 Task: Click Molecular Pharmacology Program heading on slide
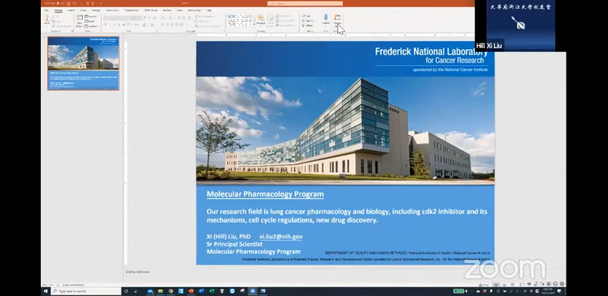coord(265,194)
